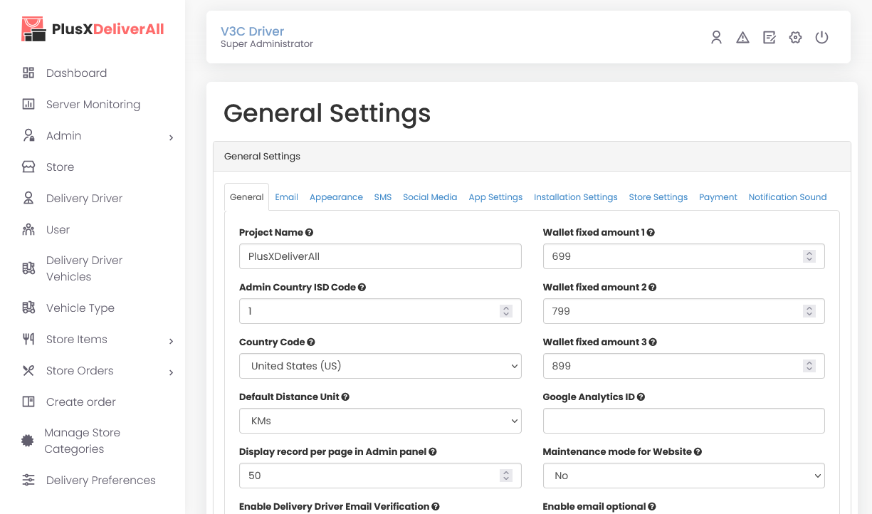Click the Dashboard sidebar icon

tap(28, 73)
